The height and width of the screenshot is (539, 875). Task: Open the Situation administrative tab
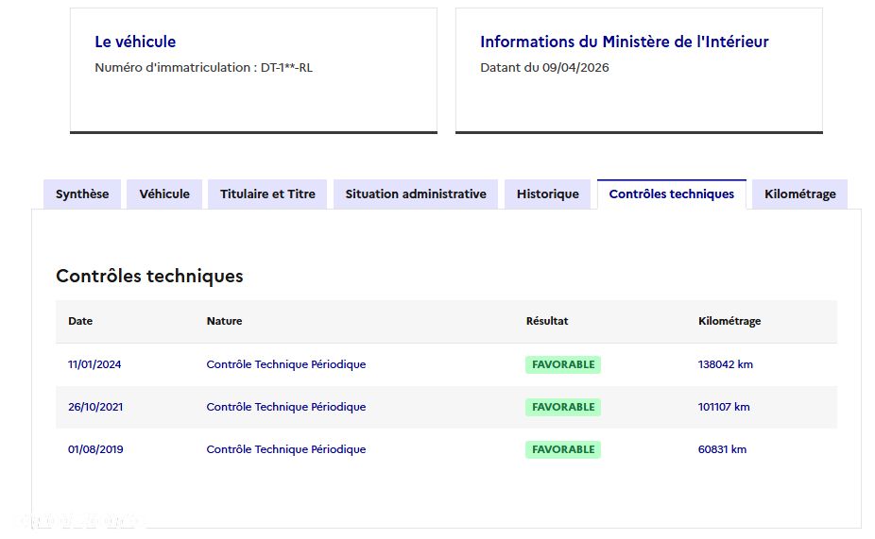[416, 194]
